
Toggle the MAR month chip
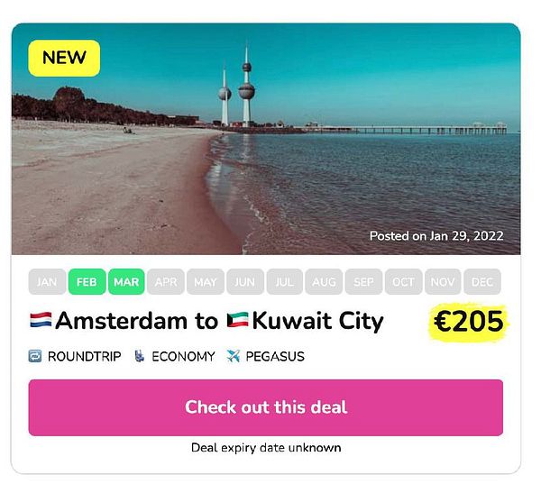[126, 282]
